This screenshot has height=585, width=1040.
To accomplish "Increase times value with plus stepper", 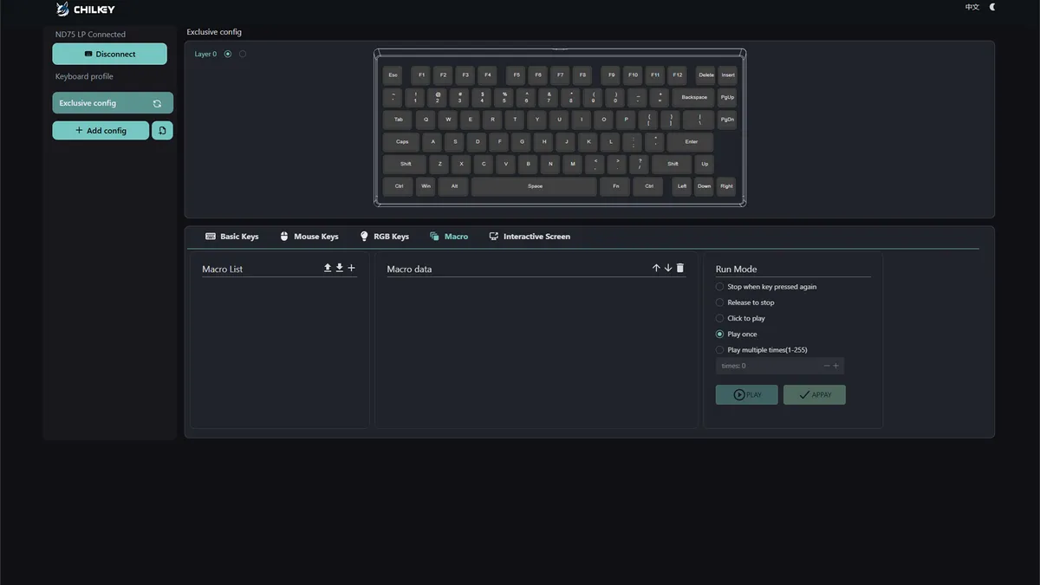I will click(836, 366).
